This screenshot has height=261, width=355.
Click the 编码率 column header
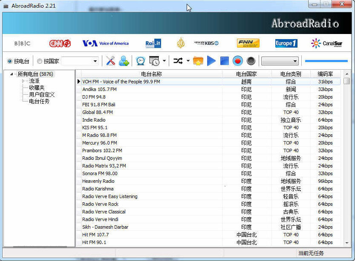(x=325, y=74)
